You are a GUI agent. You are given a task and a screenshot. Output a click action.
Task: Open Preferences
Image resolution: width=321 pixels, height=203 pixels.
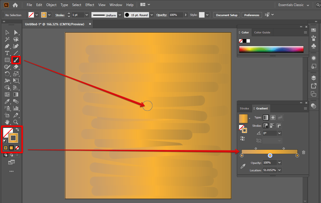click(x=252, y=15)
